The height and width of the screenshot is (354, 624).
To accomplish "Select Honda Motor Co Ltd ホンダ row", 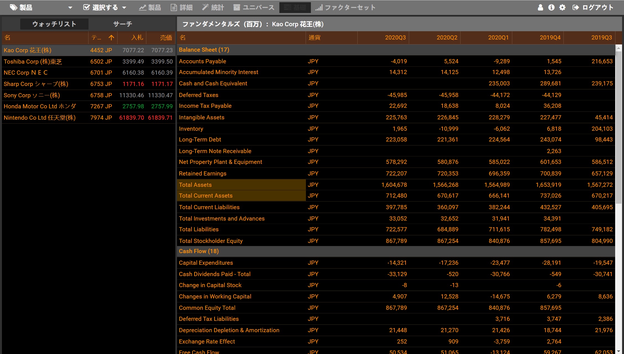I will point(89,106).
